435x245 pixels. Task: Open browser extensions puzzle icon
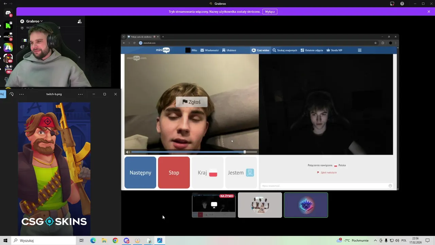pyautogui.click(x=383, y=43)
